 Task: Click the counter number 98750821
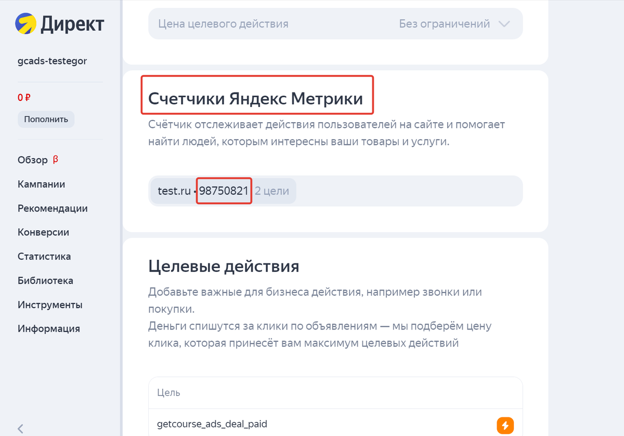[224, 191]
